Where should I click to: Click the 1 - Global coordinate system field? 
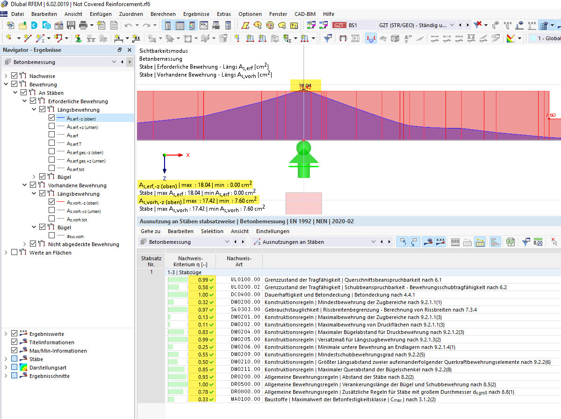[x=545, y=38]
